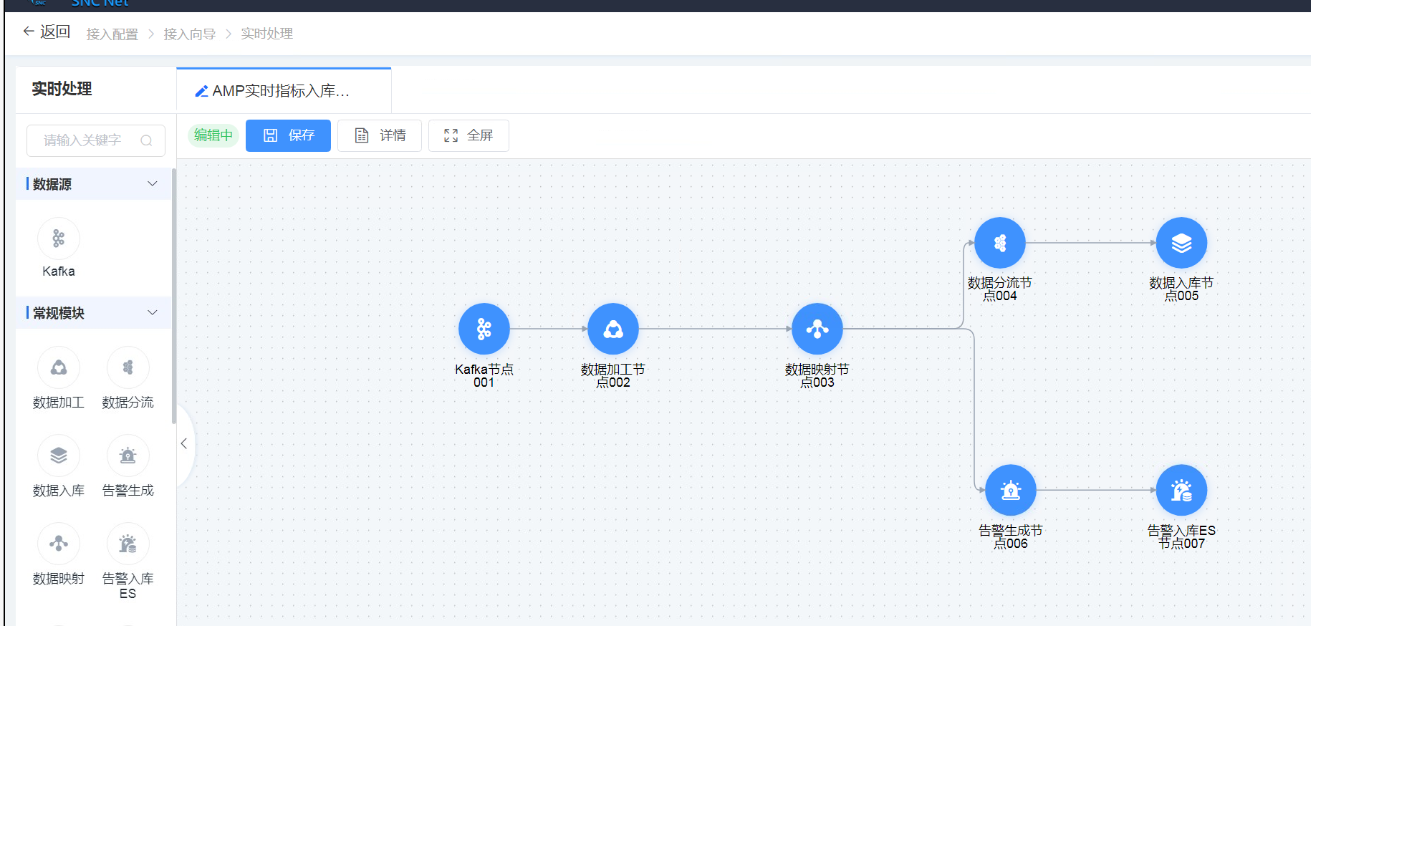The height and width of the screenshot is (843, 1427).
Task: Click the SNC Net title text
Action: (x=100, y=4)
